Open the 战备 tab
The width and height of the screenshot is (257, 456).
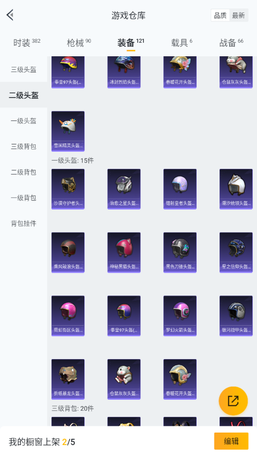pos(231,43)
